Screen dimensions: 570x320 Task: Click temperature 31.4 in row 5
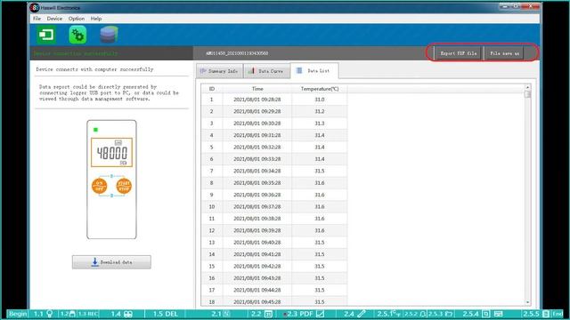click(x=320, y=147)
